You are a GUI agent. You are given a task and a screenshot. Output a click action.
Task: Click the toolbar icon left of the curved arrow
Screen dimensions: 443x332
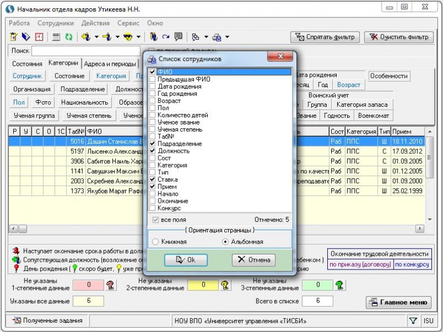153,37
